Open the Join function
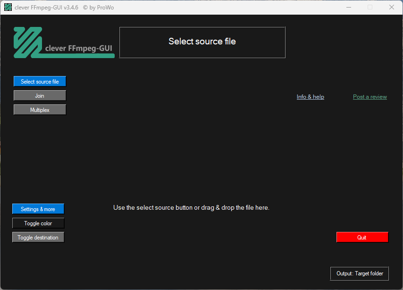The height and width of the screenshot is (290, 403). tap(40, 95)
